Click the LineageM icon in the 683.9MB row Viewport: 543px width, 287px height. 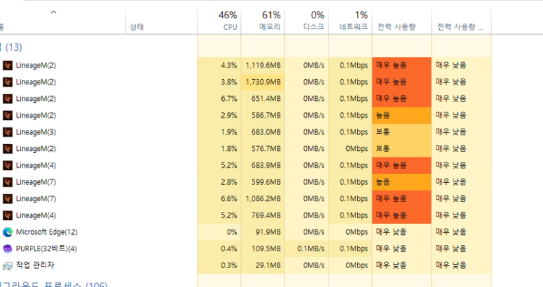pos(7,165)
